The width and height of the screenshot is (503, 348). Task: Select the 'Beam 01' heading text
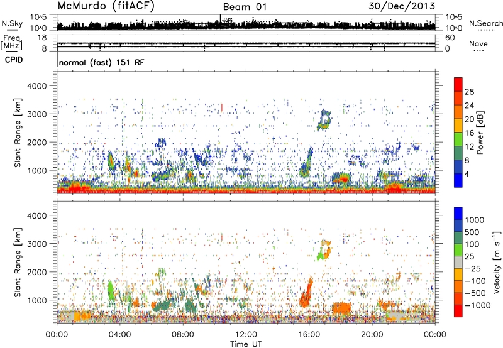tap(245, 7)
